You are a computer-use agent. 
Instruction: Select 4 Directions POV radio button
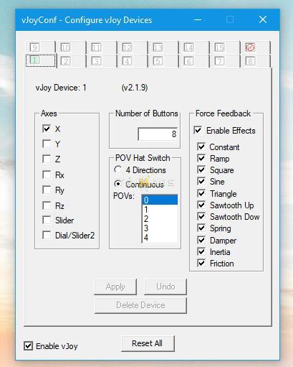[x=117, y=169]
